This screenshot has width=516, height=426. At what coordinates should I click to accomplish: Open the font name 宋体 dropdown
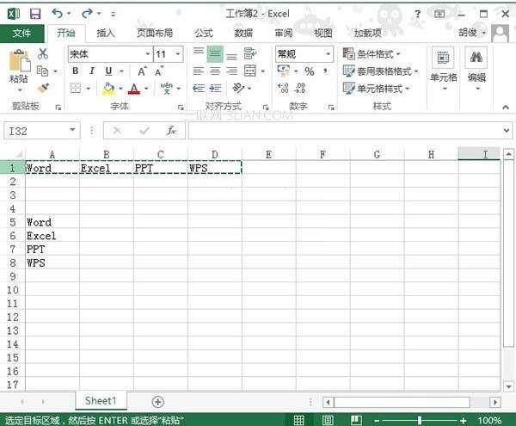pyautogui.click(x=148, y=54)
